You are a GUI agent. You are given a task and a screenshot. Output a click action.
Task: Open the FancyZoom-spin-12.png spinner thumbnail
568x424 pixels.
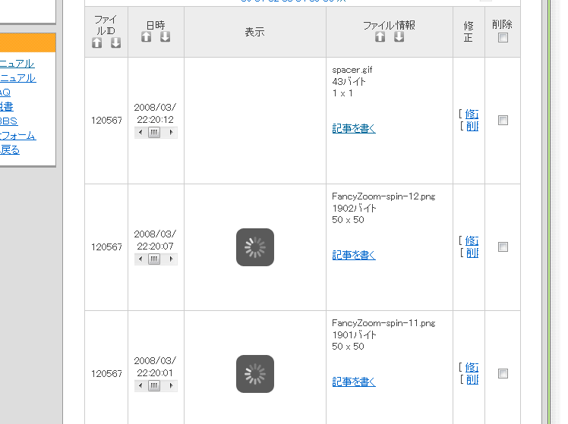255,247
